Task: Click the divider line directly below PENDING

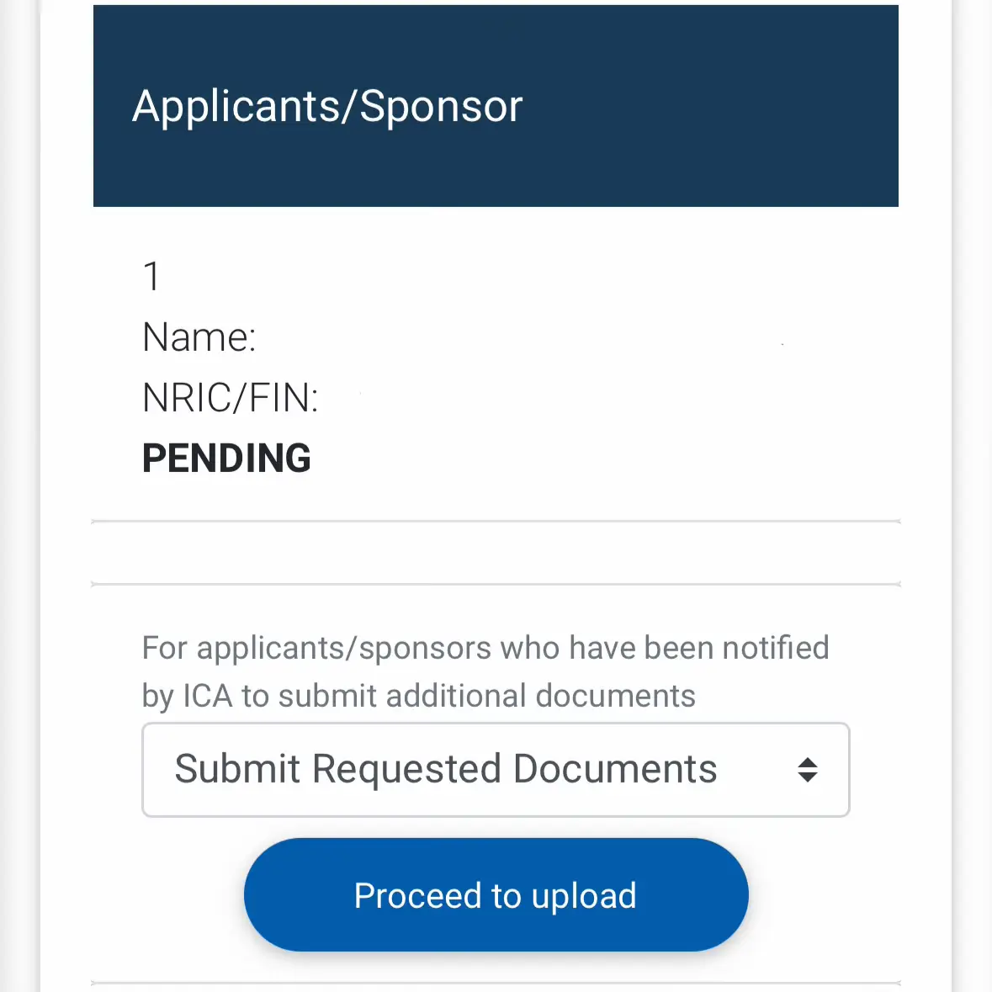Action: 496,522
